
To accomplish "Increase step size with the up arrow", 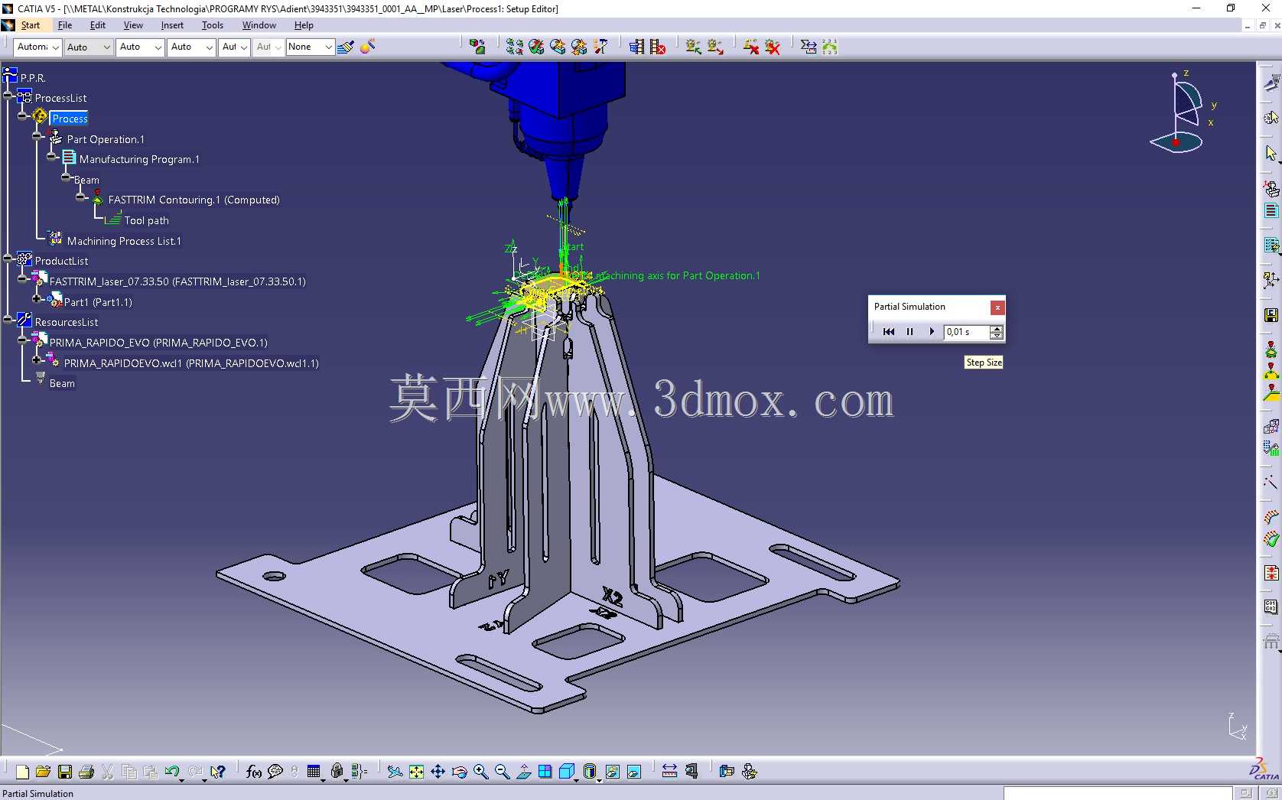I will pos(996,329).
